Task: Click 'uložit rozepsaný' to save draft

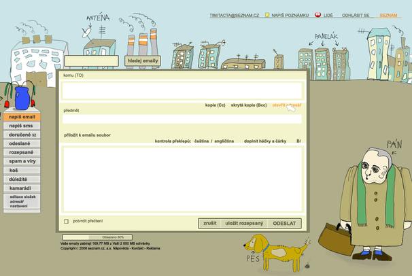Action: (244, 223)
